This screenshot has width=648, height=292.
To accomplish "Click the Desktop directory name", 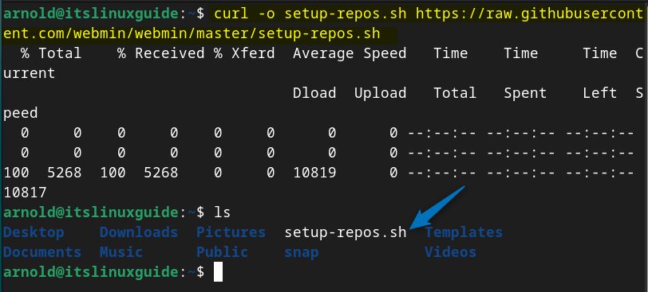I will point(34,232).
